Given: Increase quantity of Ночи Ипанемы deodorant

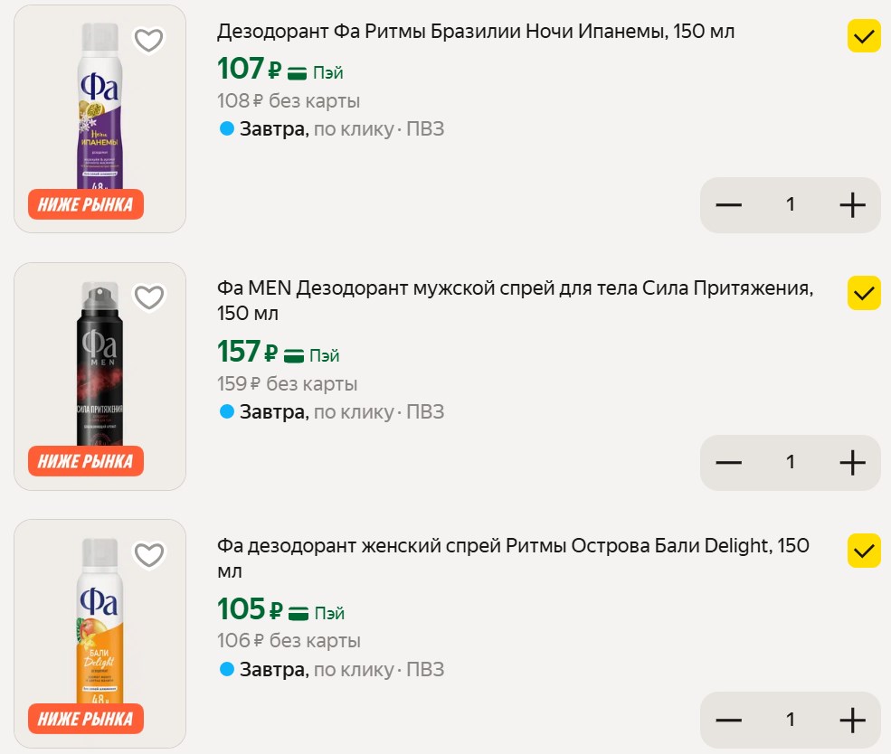Looking at the screenshot, I should tap(852, 205).
